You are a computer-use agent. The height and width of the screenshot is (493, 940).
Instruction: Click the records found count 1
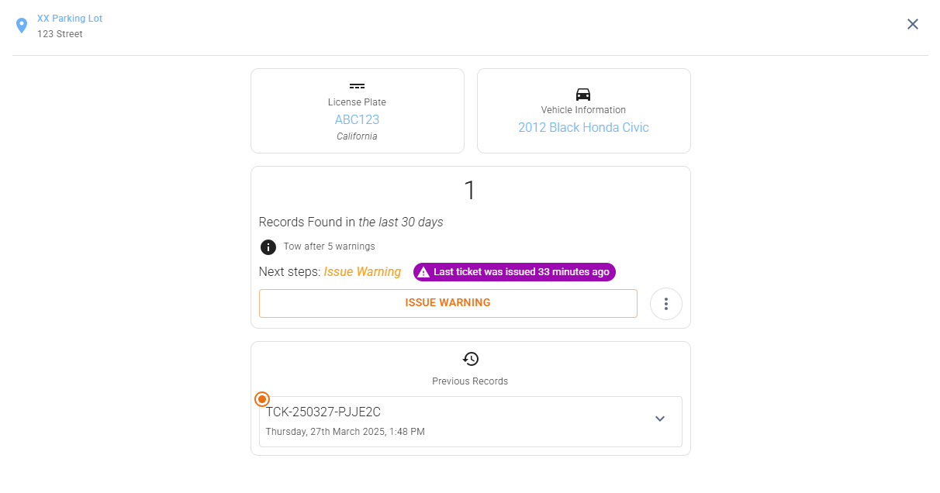coord(469,191)
